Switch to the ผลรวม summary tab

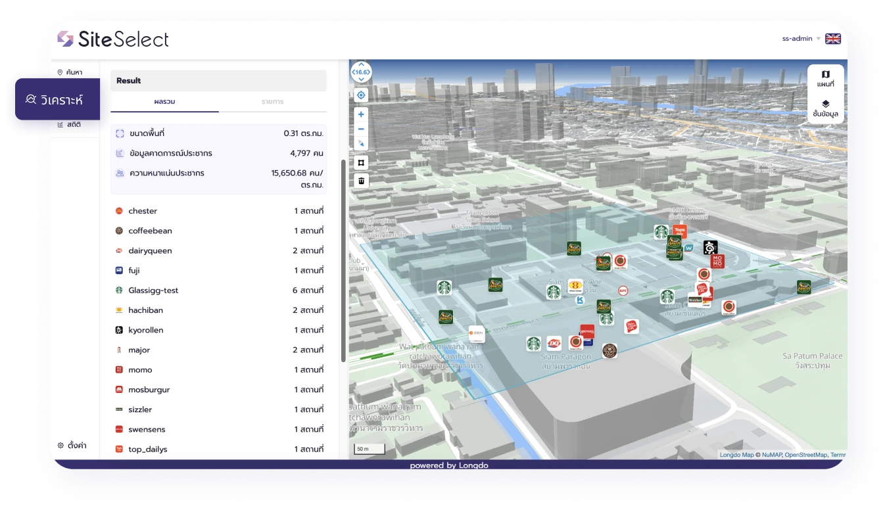[164, 102]
